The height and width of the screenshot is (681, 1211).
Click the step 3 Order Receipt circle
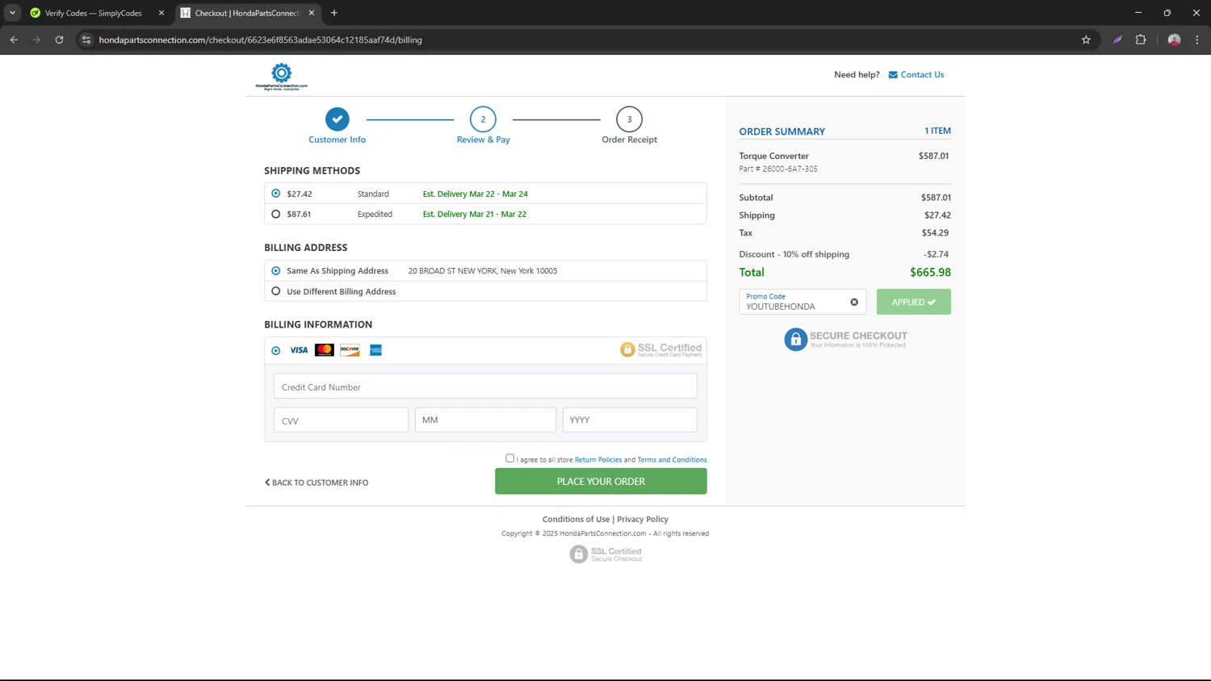tap(630, 119)
